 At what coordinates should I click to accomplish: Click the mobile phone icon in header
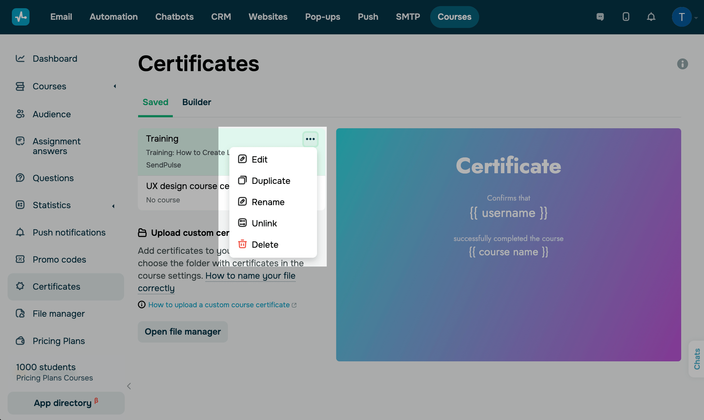626,17
